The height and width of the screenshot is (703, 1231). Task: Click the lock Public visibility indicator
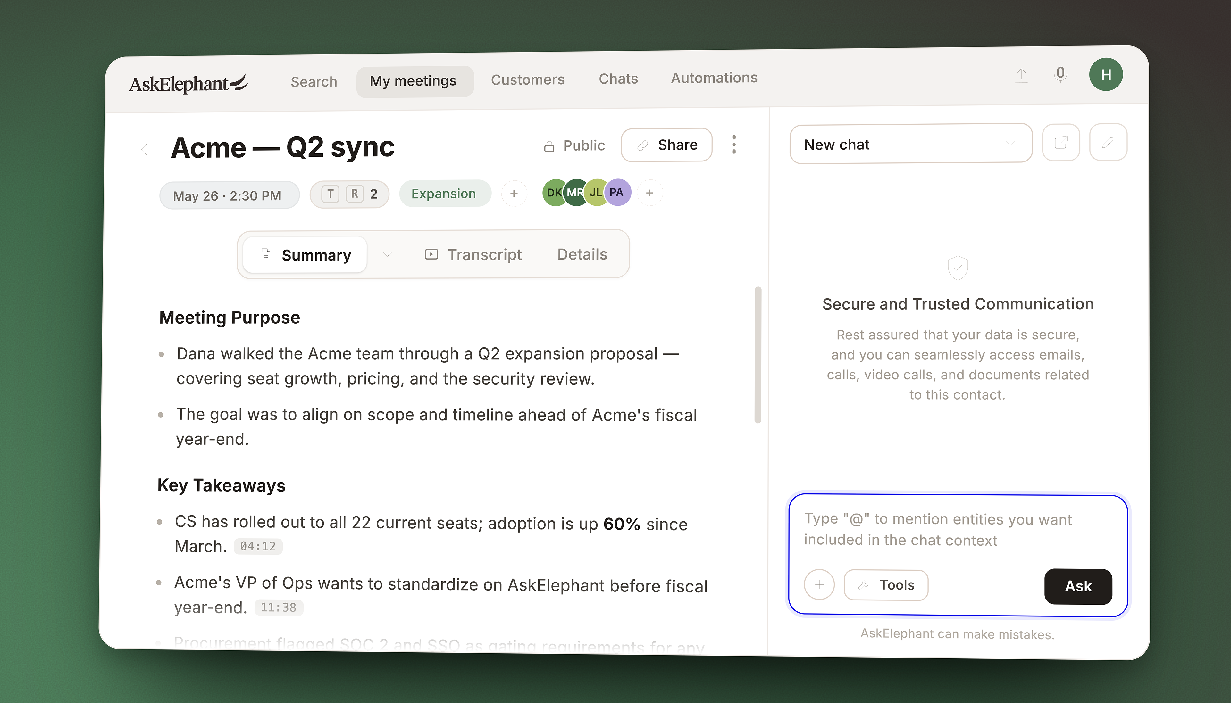tap(574, 146)
